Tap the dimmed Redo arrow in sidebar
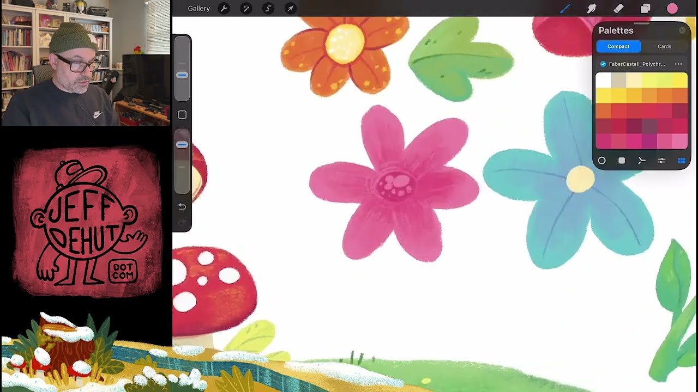Image resolution: width=698 pixels, height=392 pixels. (x=182, y=223)
